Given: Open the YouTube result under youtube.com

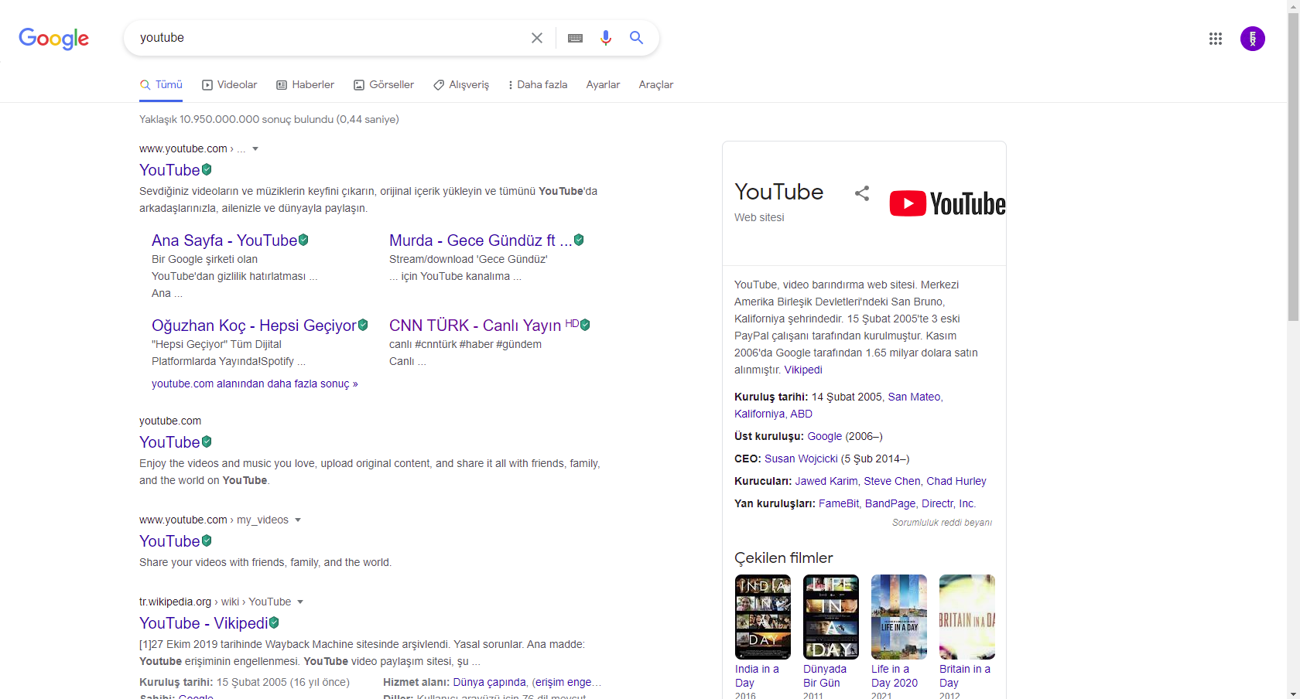Looking at the screenshot, I should 169,442.
